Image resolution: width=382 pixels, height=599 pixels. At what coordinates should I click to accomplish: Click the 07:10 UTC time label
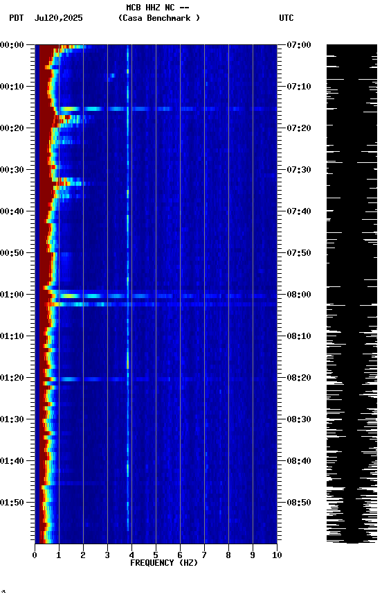[x=299, y=87]
